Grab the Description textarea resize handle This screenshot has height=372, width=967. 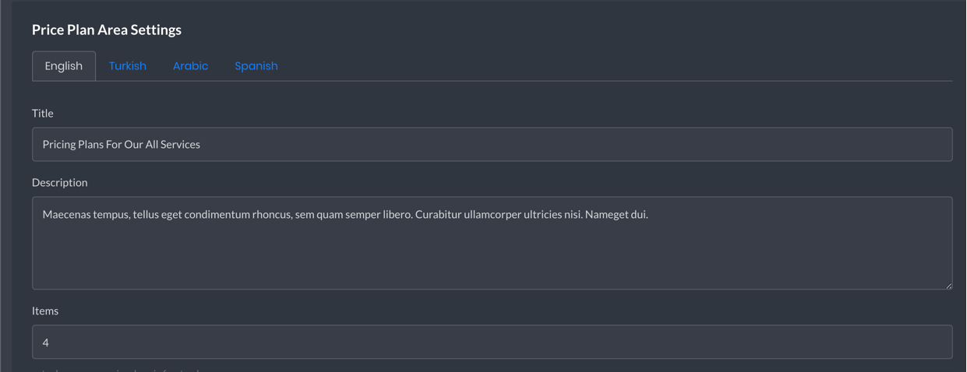tap(948, 286)
